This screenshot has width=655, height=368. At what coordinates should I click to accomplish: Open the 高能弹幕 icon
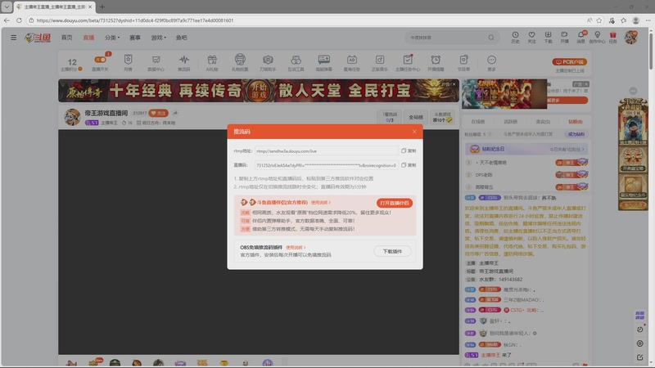323,62
